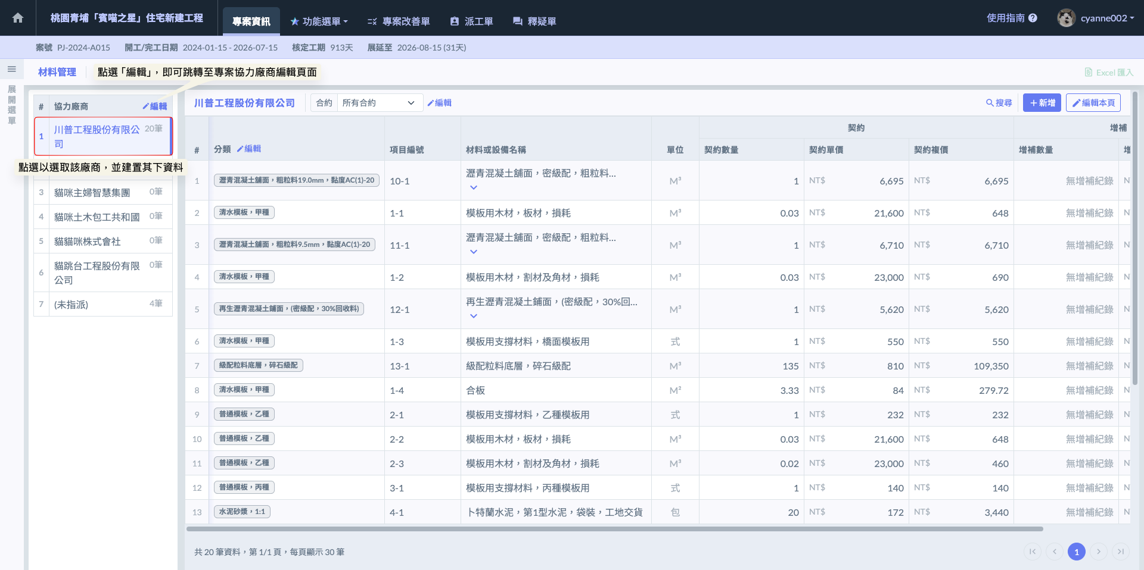Go to the last page pagination button

tap(1120, 552)
